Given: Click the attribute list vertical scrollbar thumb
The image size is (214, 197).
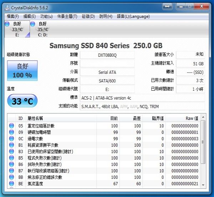Looking at the screenshot, I should pos(203,142).
